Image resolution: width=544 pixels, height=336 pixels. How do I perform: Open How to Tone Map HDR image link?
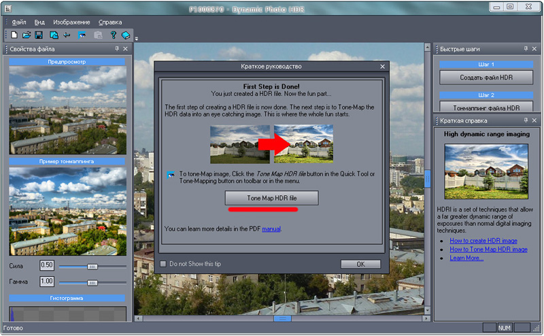488,249
